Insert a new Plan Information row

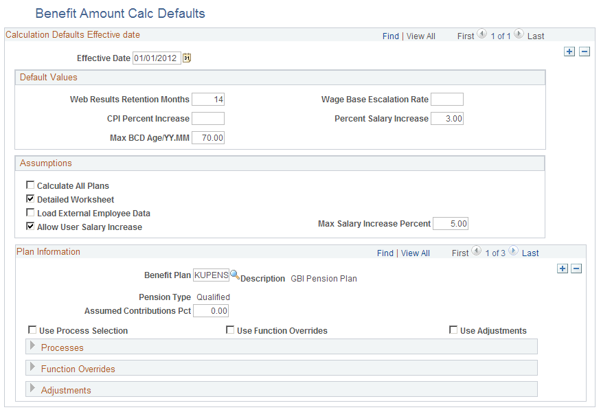[563, 268]
